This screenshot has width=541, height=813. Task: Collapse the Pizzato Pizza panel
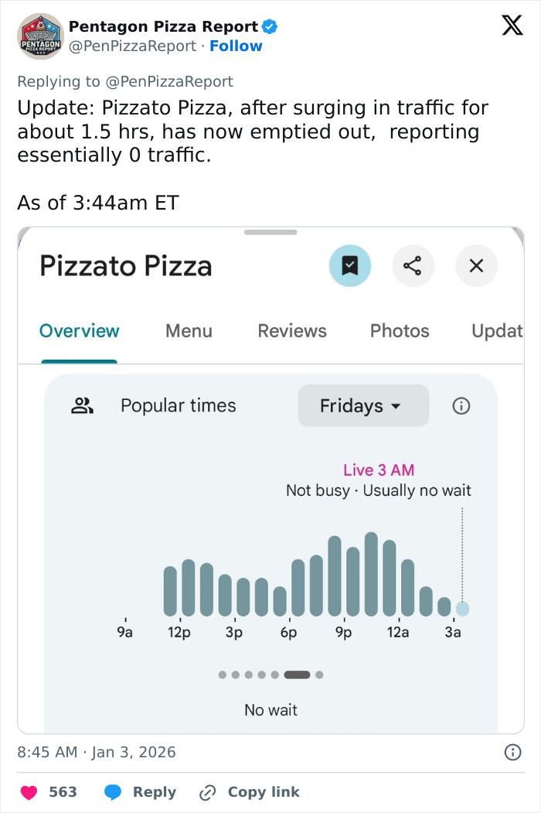pos(477,265)
